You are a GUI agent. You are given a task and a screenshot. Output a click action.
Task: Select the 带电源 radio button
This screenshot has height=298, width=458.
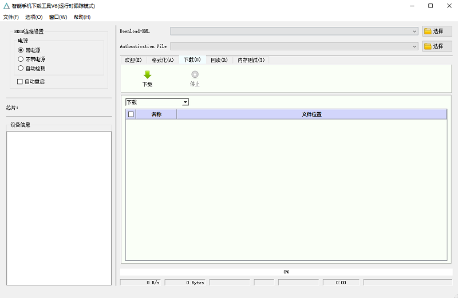(x=21, y=50)
